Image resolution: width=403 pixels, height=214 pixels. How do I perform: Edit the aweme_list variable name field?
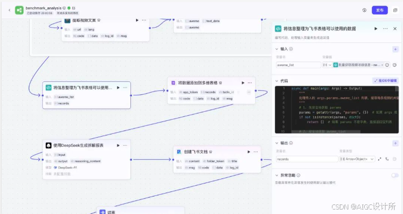coord(299,65)
